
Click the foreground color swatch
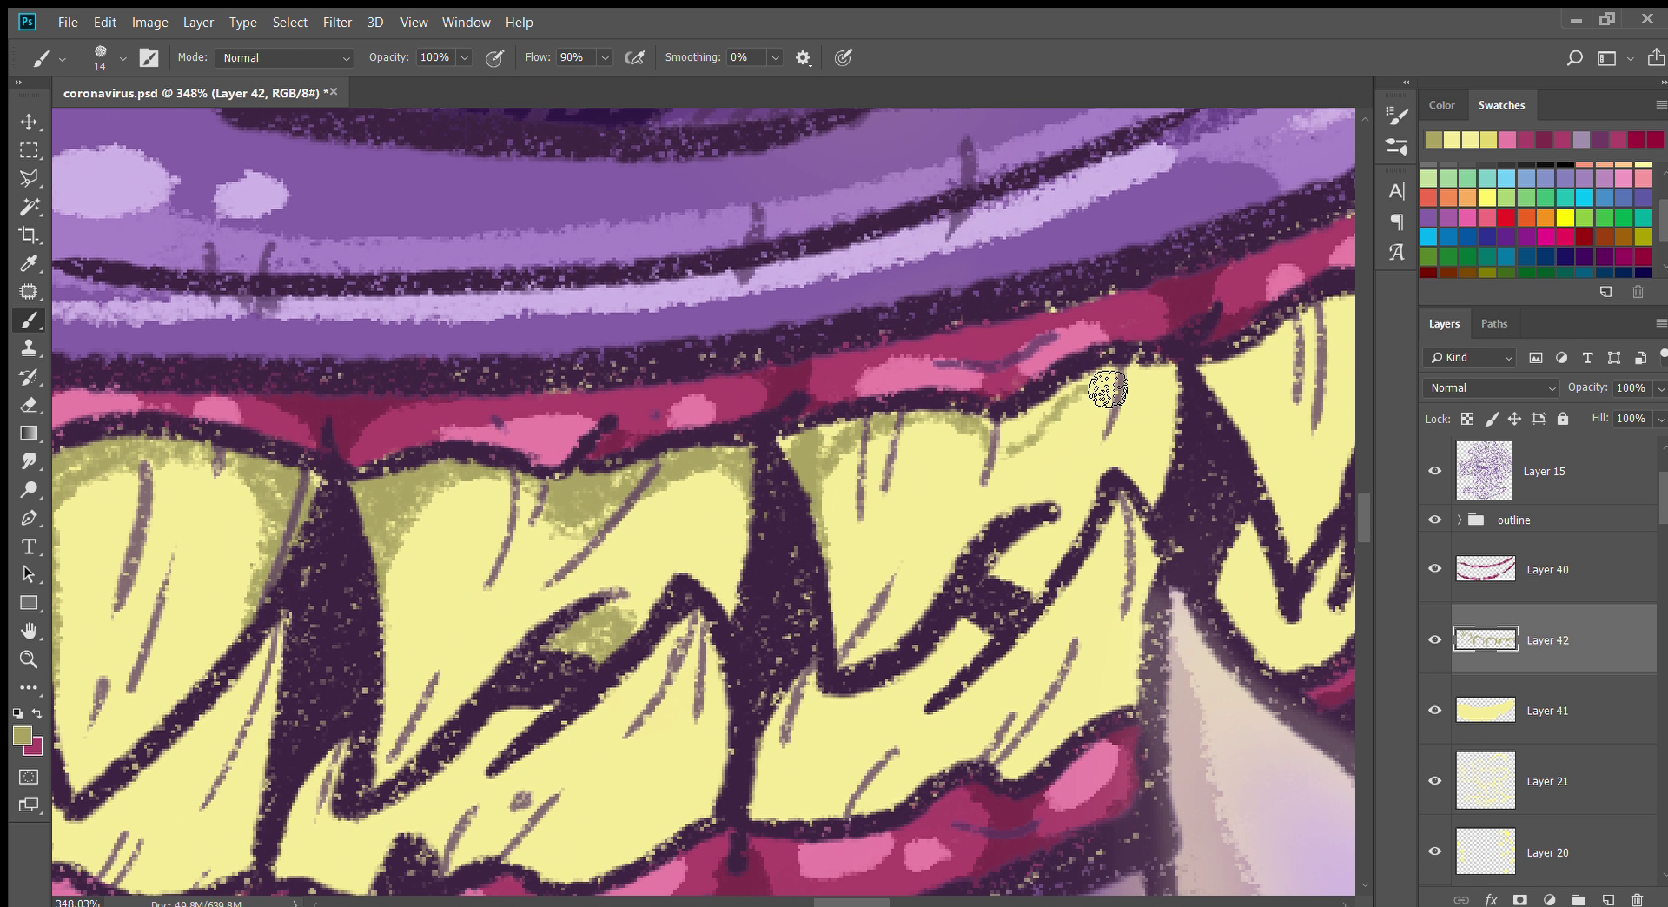(23, 736)
